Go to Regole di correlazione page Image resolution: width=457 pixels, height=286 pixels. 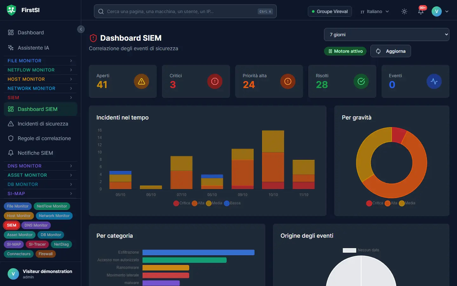(40, 138)
